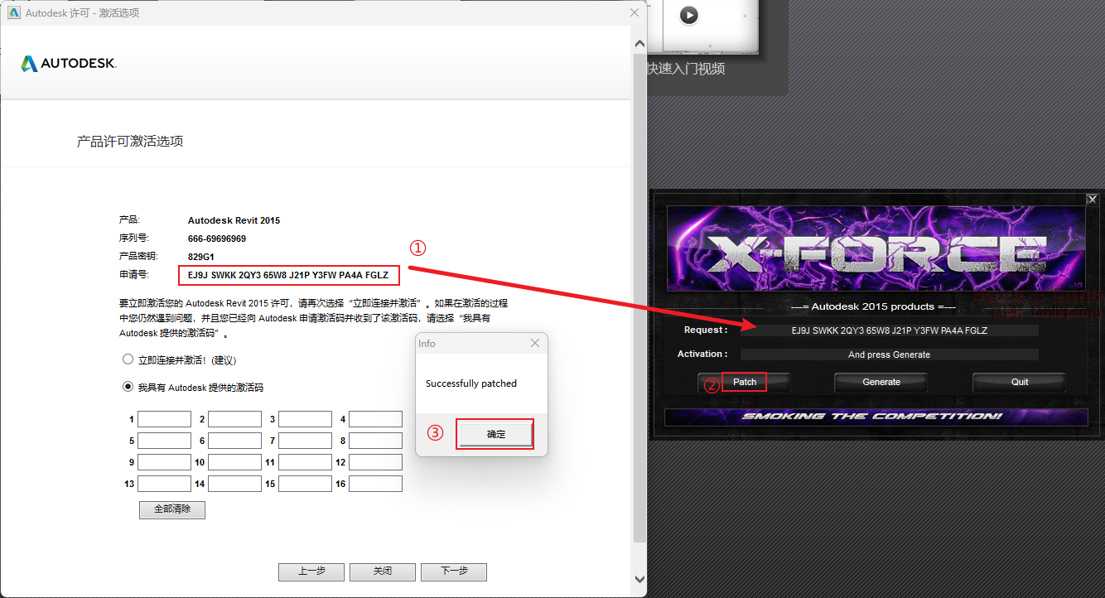Click the Autodesk logo in the license window
This screenshot has height=598, width=1105.
(69, 64)
